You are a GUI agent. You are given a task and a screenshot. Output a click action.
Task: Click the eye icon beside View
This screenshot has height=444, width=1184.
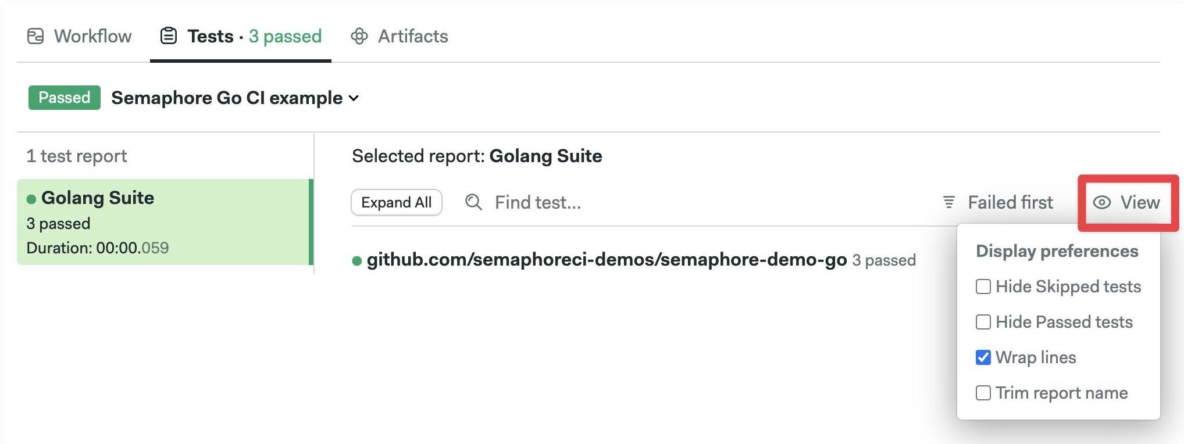coord(1102,202)
